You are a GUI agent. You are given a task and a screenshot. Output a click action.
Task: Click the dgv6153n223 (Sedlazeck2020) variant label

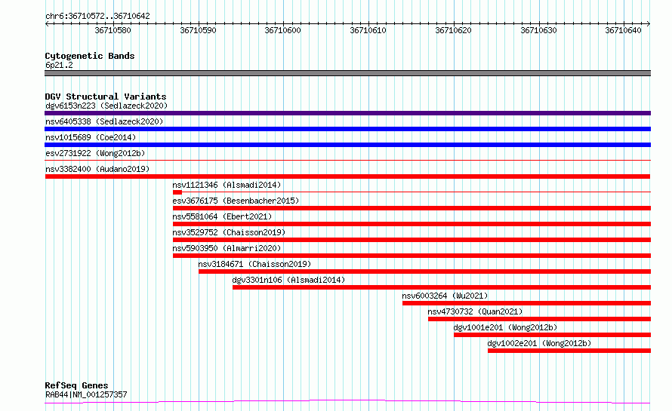click(x=106, y=106)
